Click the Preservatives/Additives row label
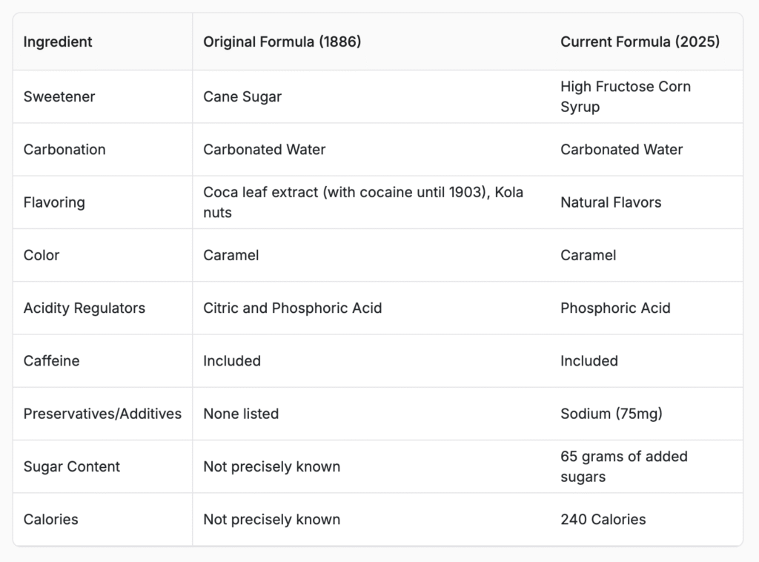Viewport: 759px width, 562px height. click(102, 414)
